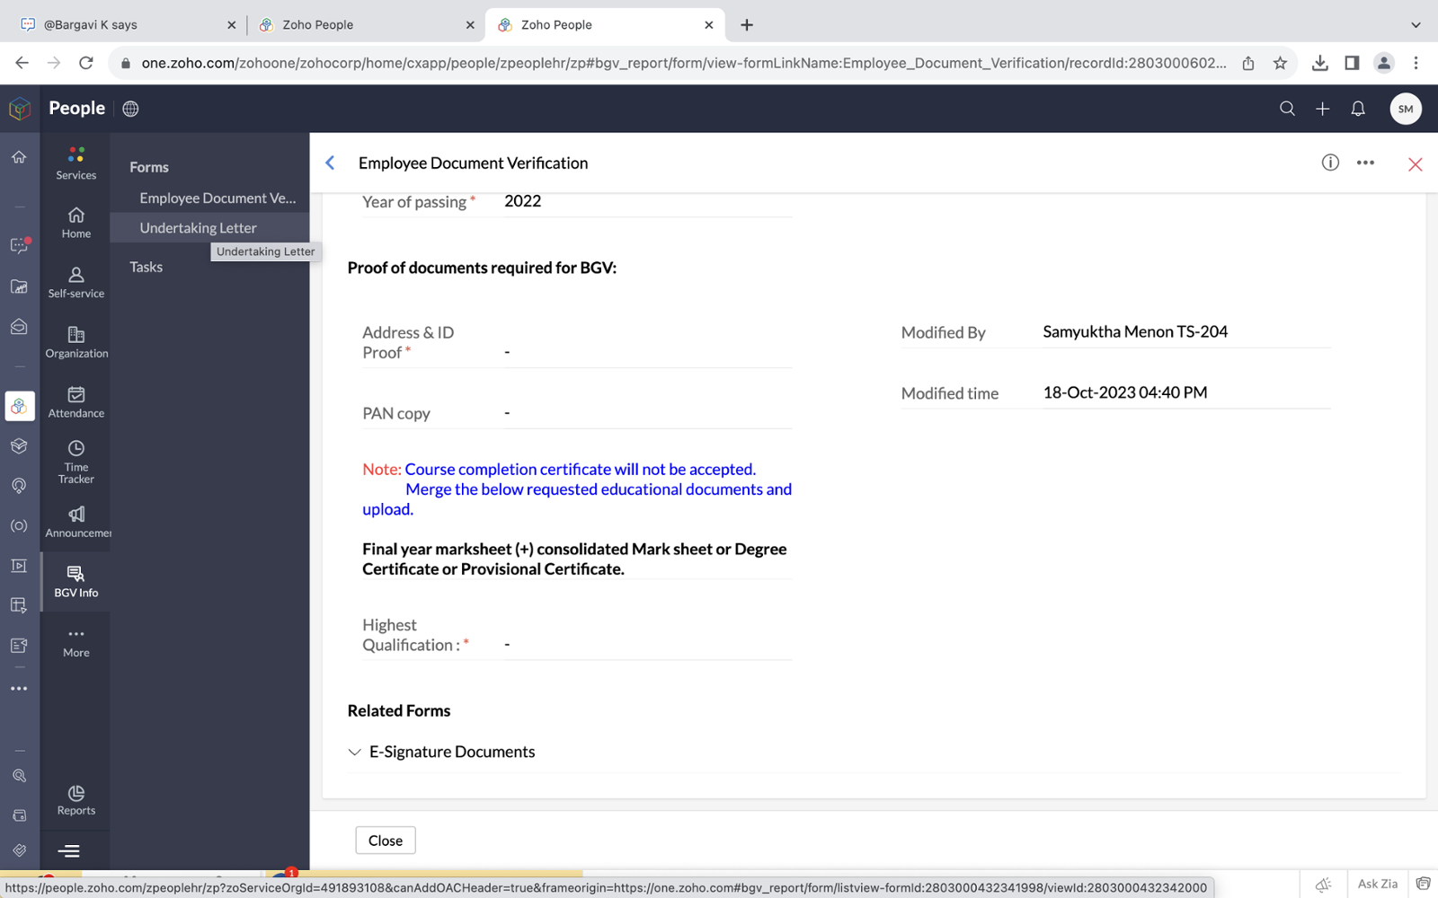Click the SM profile avatar
The image size is (1438, 898).
(1405, 109)
